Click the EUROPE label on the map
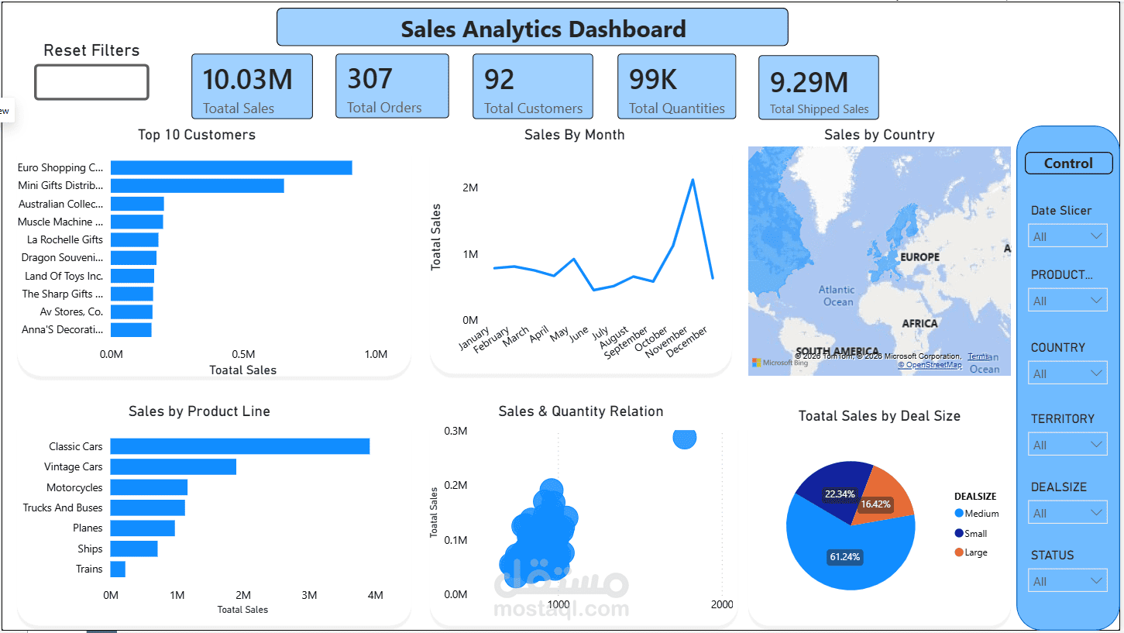The width and height of the screenshot is (1124, 633). coord(919,256)
